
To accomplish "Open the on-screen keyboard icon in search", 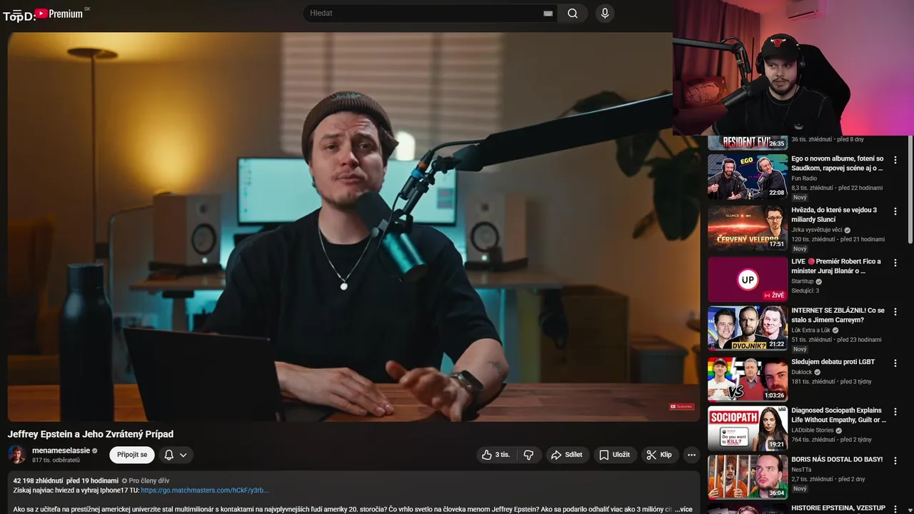I will [x=548, y=14].
